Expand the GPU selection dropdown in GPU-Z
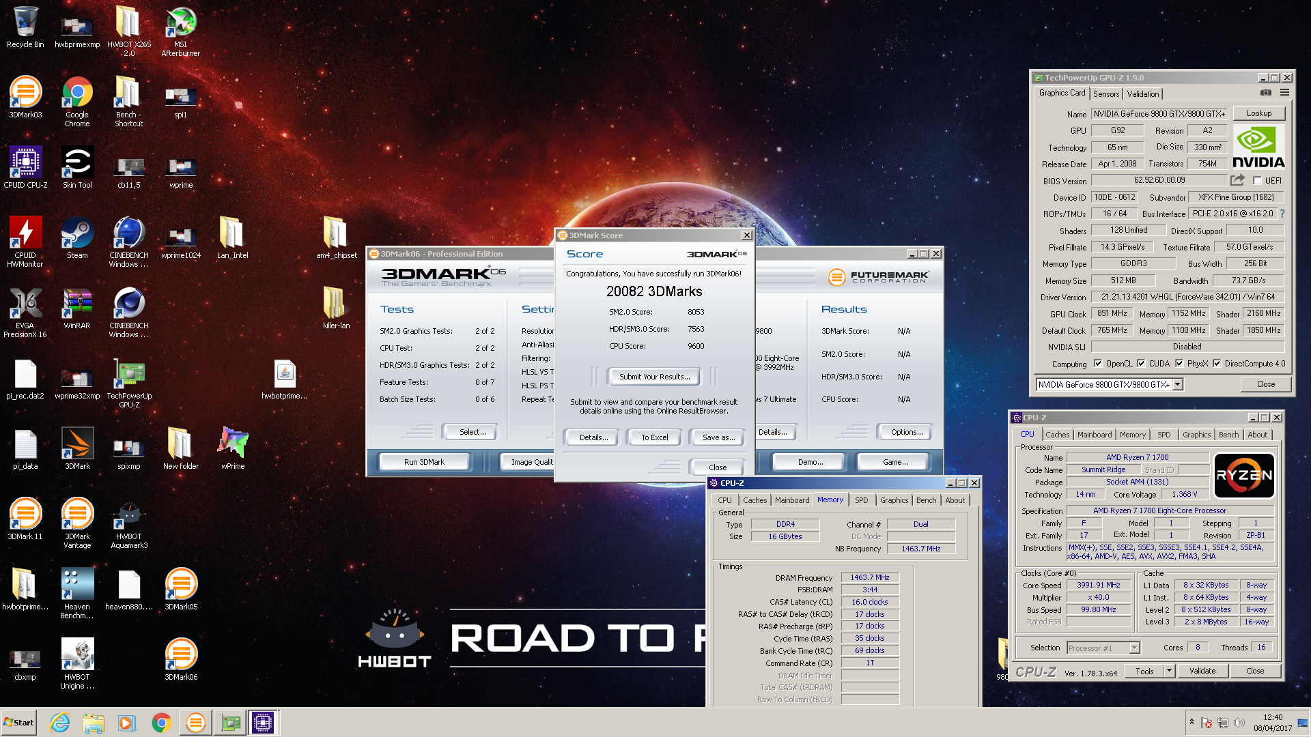The image size is (1311, 737). [1178, 385]
